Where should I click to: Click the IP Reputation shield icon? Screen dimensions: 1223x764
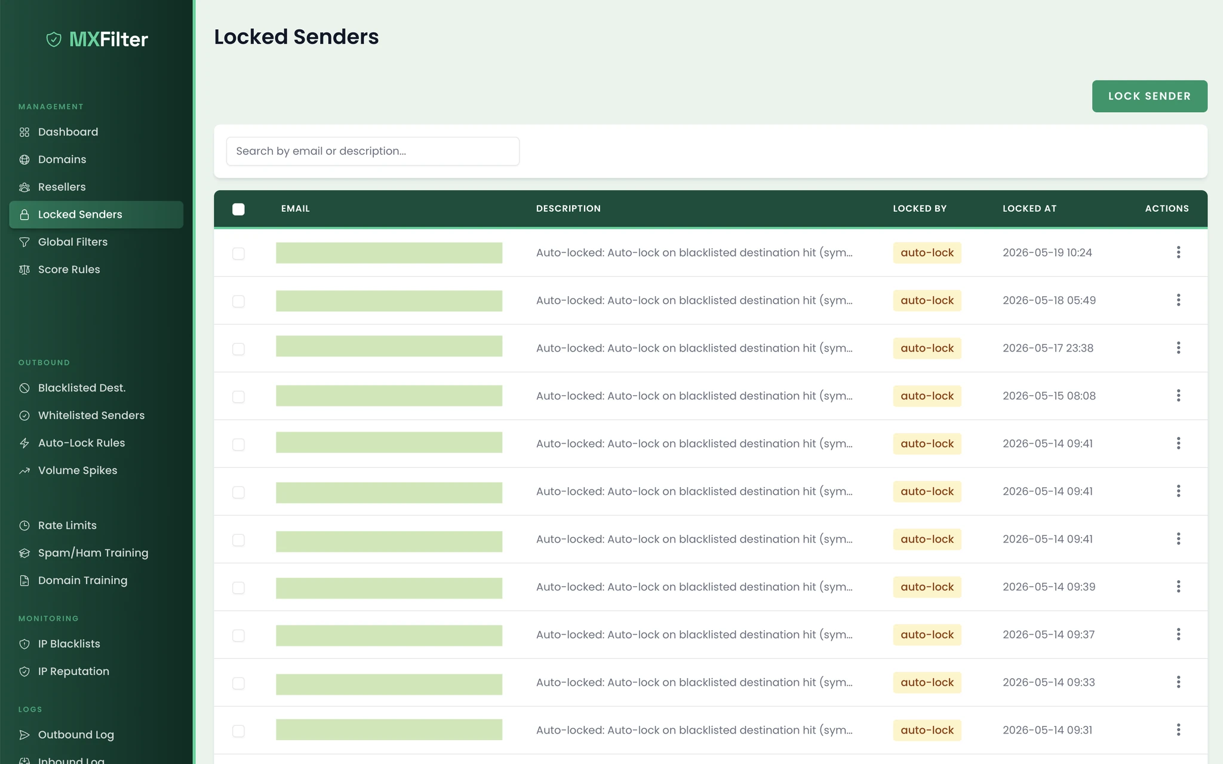pyautogui.click(x=24, y=671)
